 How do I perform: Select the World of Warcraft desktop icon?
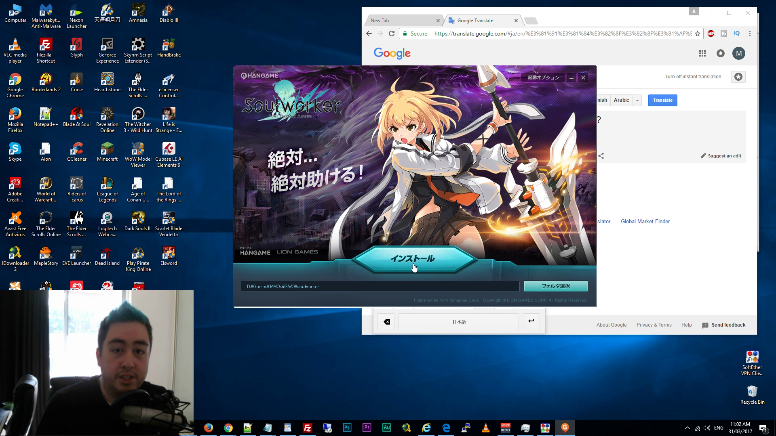[x=46, y=190]
